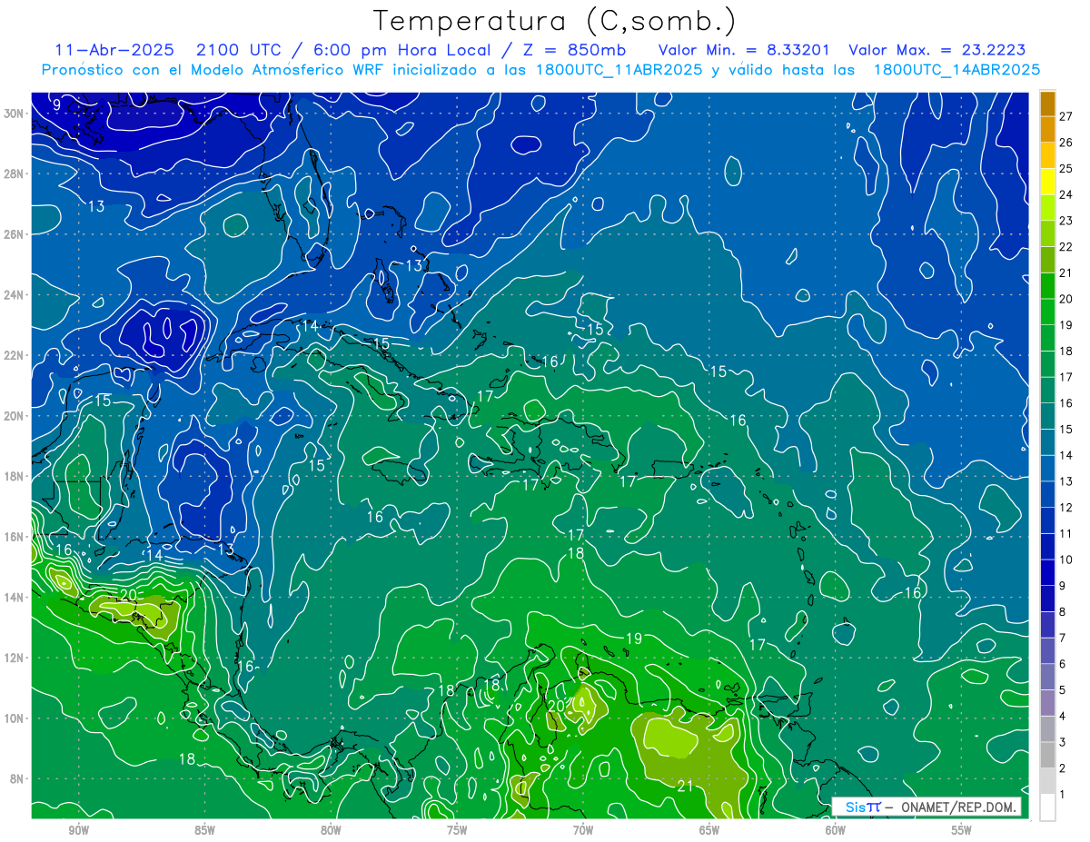1090x842 pixels.
Task: Click the "75W" longitude axis label
Action: click(x=457, y=830)
